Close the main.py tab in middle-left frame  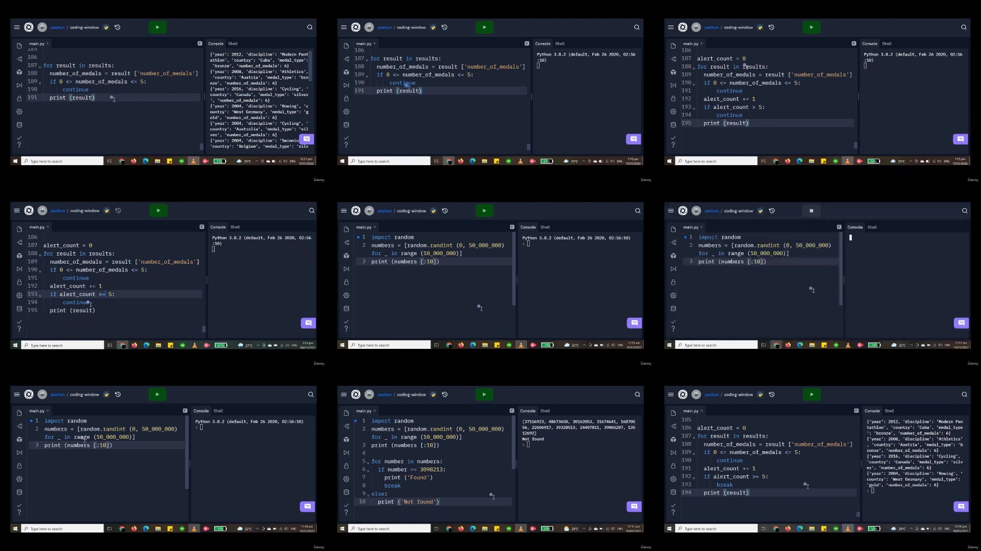(48, 227)
